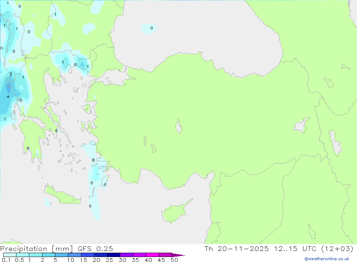Select the 25–30 mm legend color box
The height and width of the screenshot is (262, 357).
click(114, 255)
